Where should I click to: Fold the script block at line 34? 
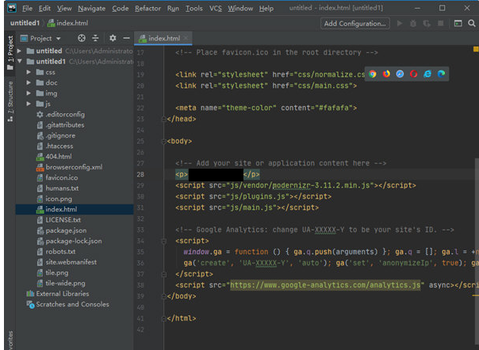pos(163,241)
